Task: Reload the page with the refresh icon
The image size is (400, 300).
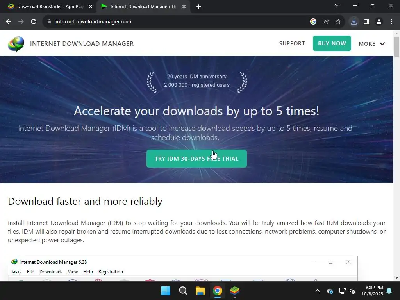Action: 34,22
